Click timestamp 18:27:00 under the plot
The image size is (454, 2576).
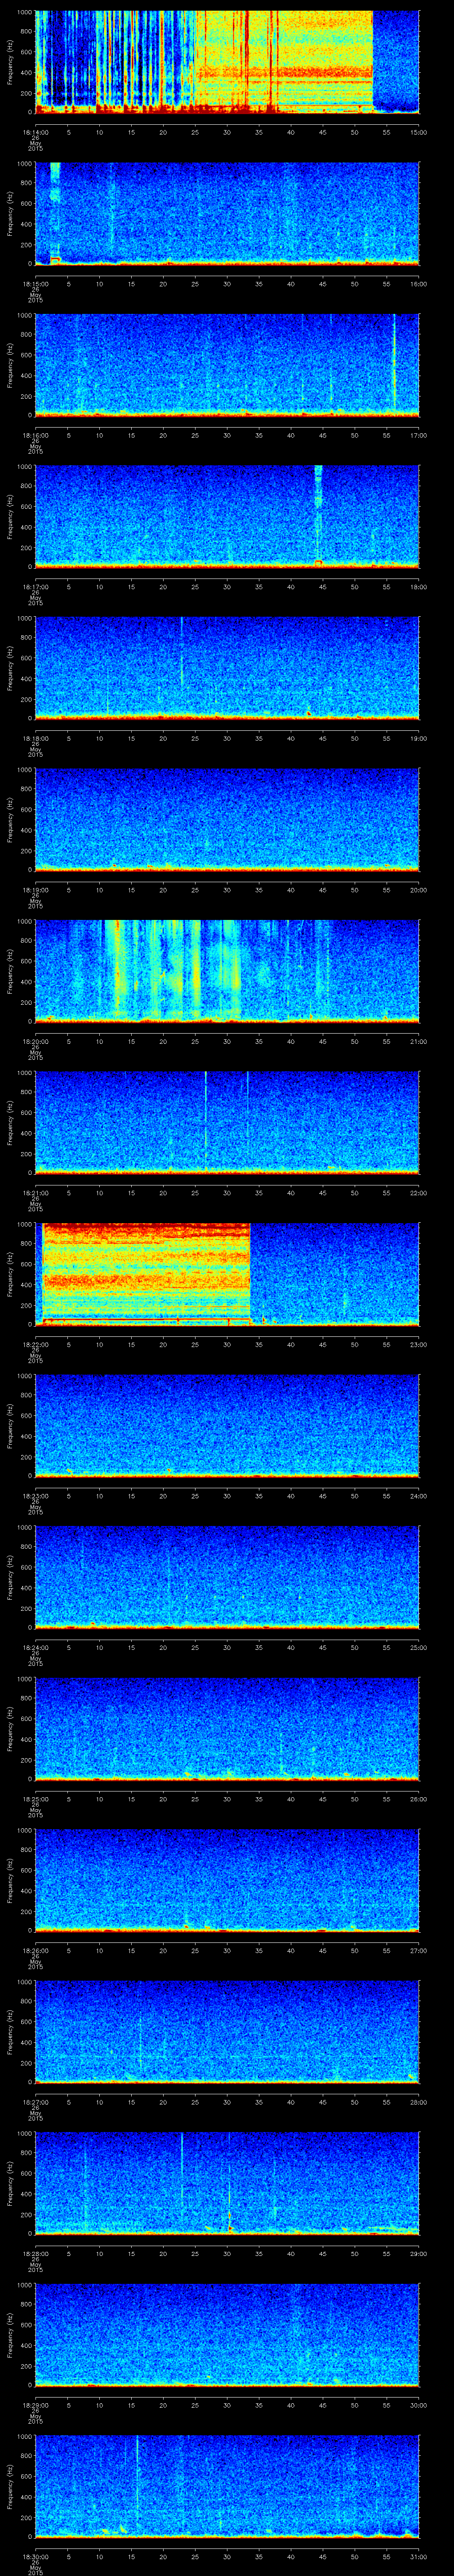click(x=35, y=2102)
